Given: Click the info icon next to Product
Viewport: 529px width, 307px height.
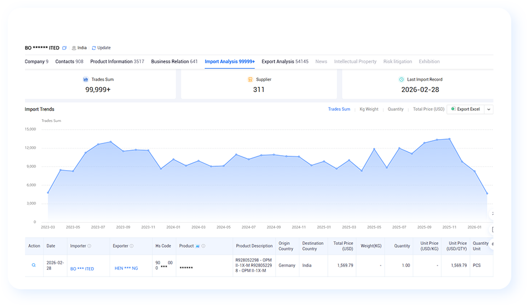Looking at the screenshot, I should 203,246.
